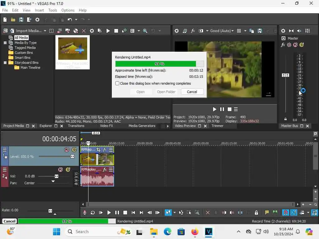This screenshot has height=239, width=319.
Task: Toggle fader channel lock in Master Bus
Action: pos(285,119)
